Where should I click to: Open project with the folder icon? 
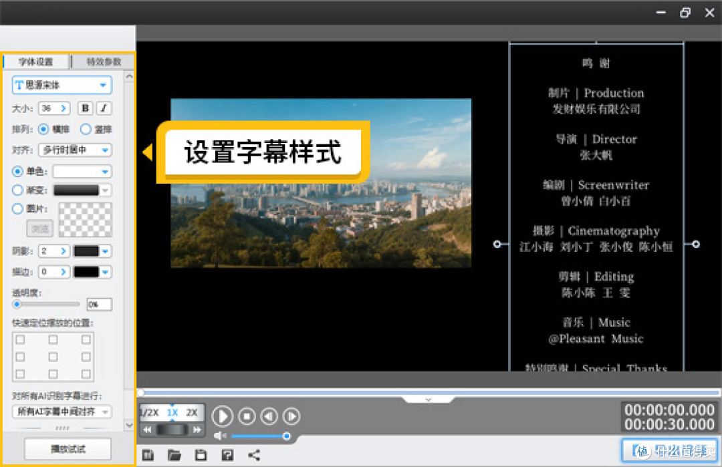pyautogui.click(x=174, y=456)
